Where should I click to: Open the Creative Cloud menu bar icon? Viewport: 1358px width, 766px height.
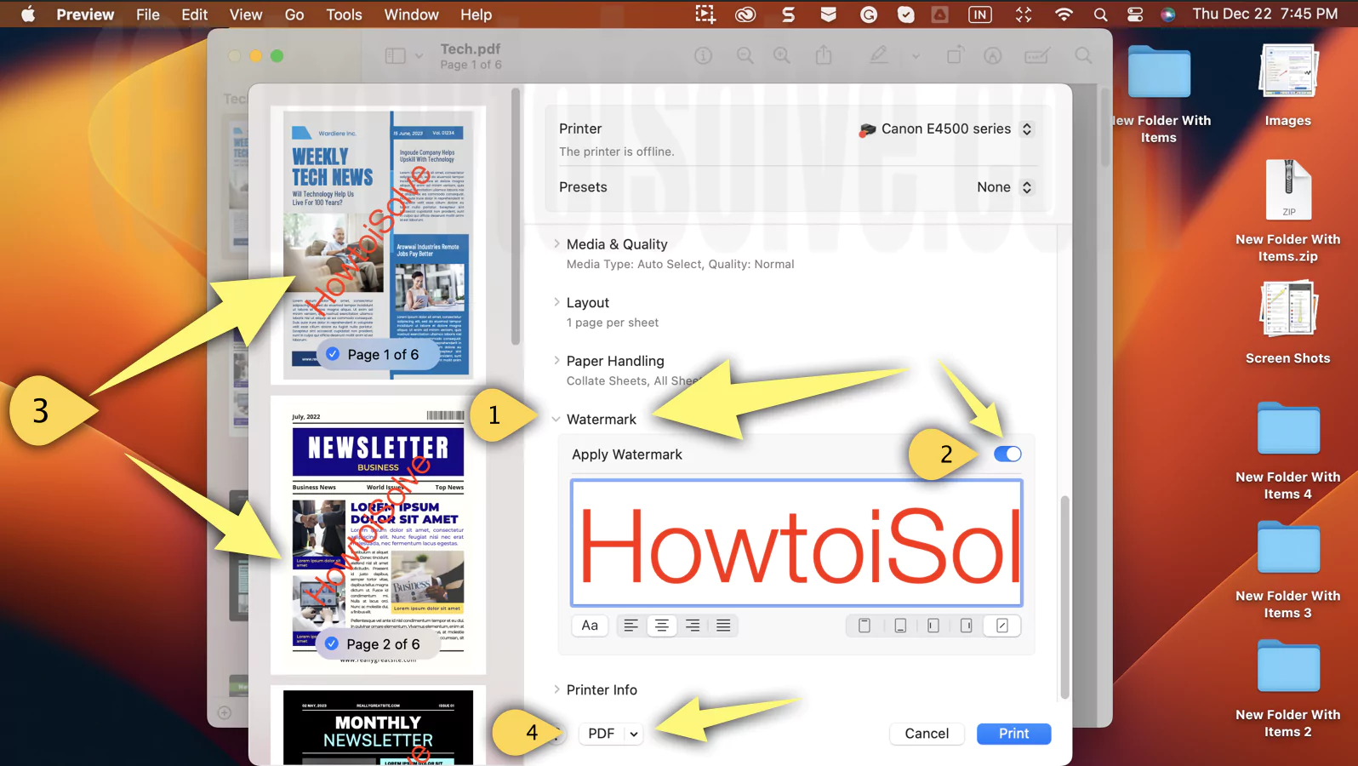(745, 14)
